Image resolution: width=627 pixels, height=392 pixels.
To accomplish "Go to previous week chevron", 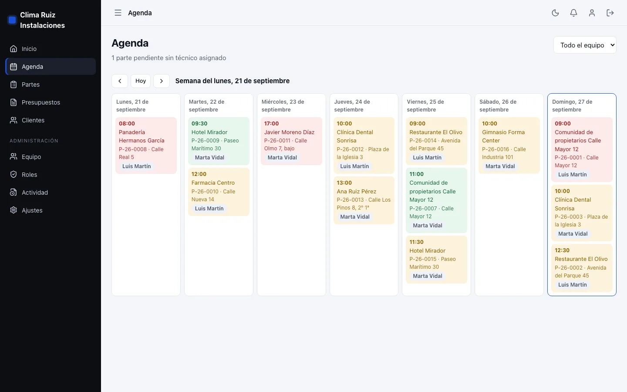I will [x=120, y=81].
